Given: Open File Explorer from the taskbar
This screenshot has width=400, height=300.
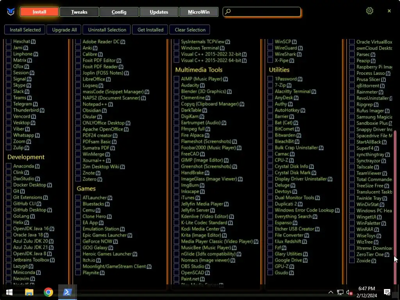Looking at the screenshot, I should pos(29,292).
